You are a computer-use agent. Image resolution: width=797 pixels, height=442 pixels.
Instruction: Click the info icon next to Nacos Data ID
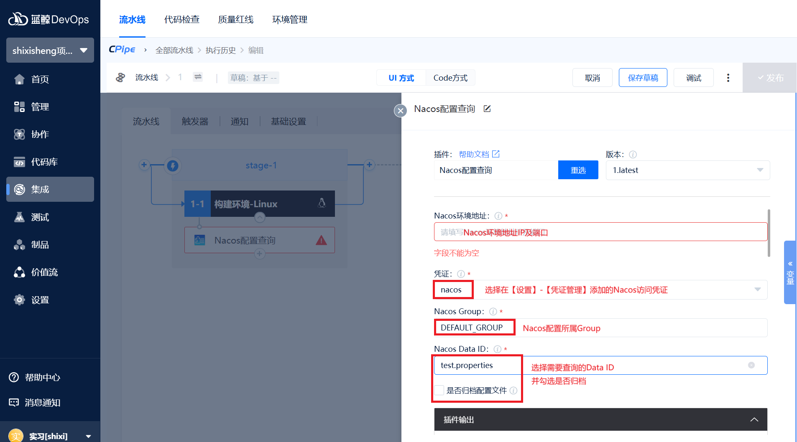(x=497, y=349)
